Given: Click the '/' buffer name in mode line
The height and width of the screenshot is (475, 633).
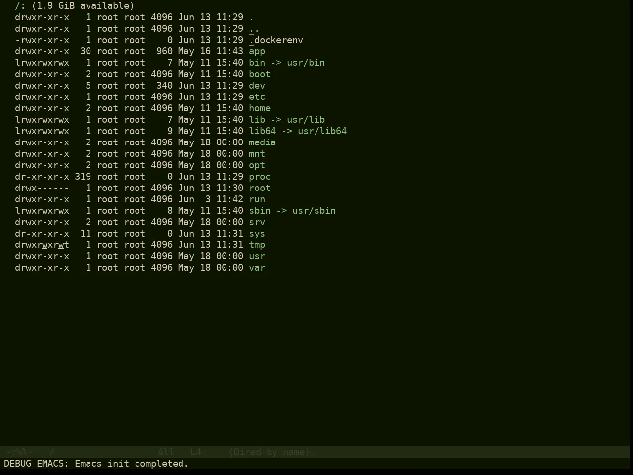Looking at the screenshot, I should [51, 452].
